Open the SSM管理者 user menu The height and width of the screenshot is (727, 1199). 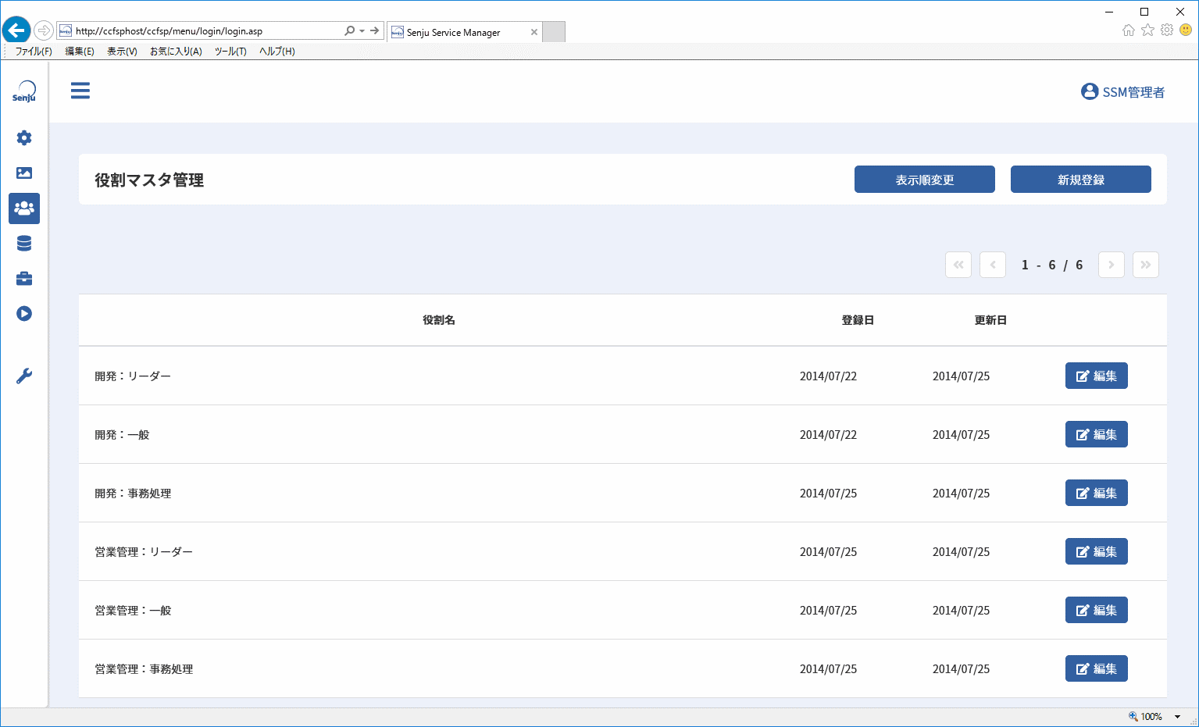coord(1123,92)
